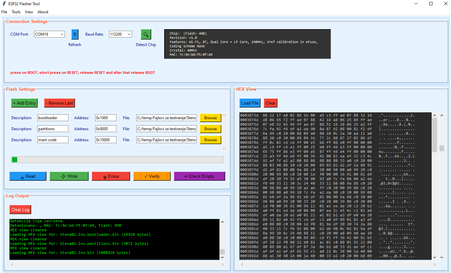Click the purple Check Empty button
Image resolution: width=451 pixels, height=273 pixels.
coord(199,176)
